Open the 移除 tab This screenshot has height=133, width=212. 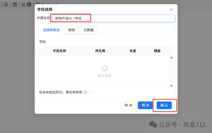pos(72,30)
